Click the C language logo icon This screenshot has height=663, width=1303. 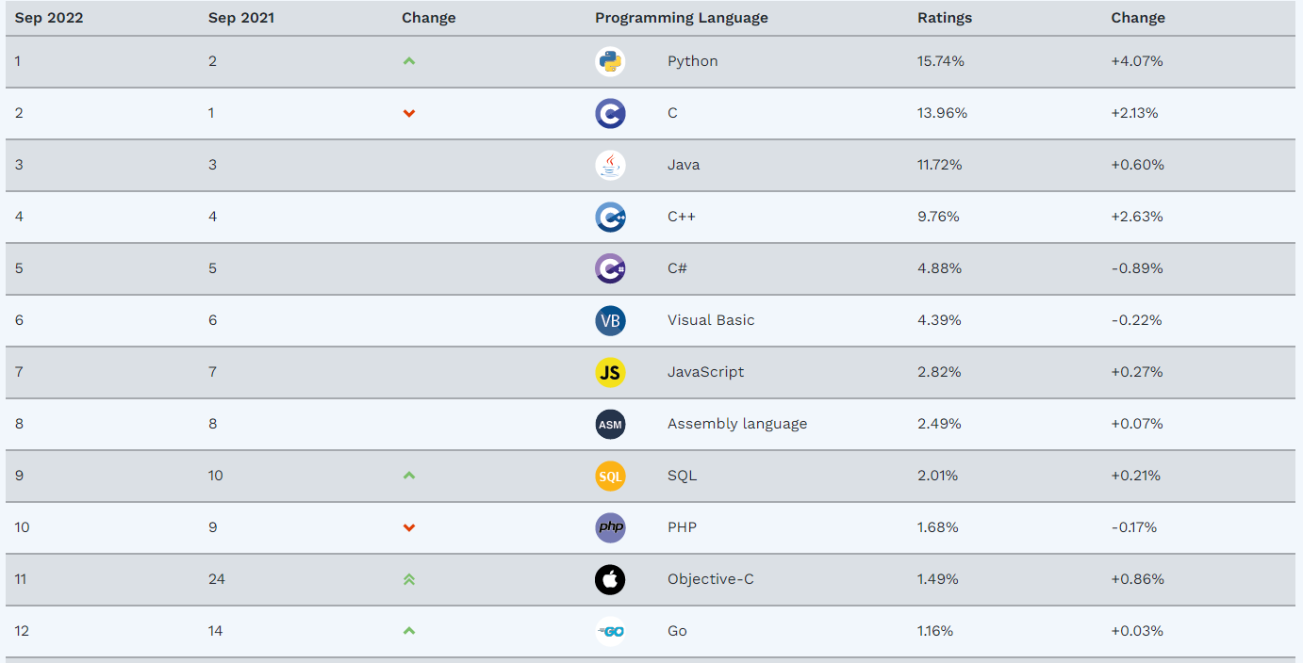pos(610,113)
